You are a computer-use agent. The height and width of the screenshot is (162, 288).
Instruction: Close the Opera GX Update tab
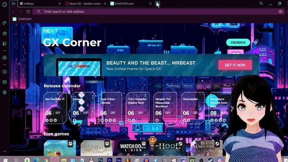(105, 4)
